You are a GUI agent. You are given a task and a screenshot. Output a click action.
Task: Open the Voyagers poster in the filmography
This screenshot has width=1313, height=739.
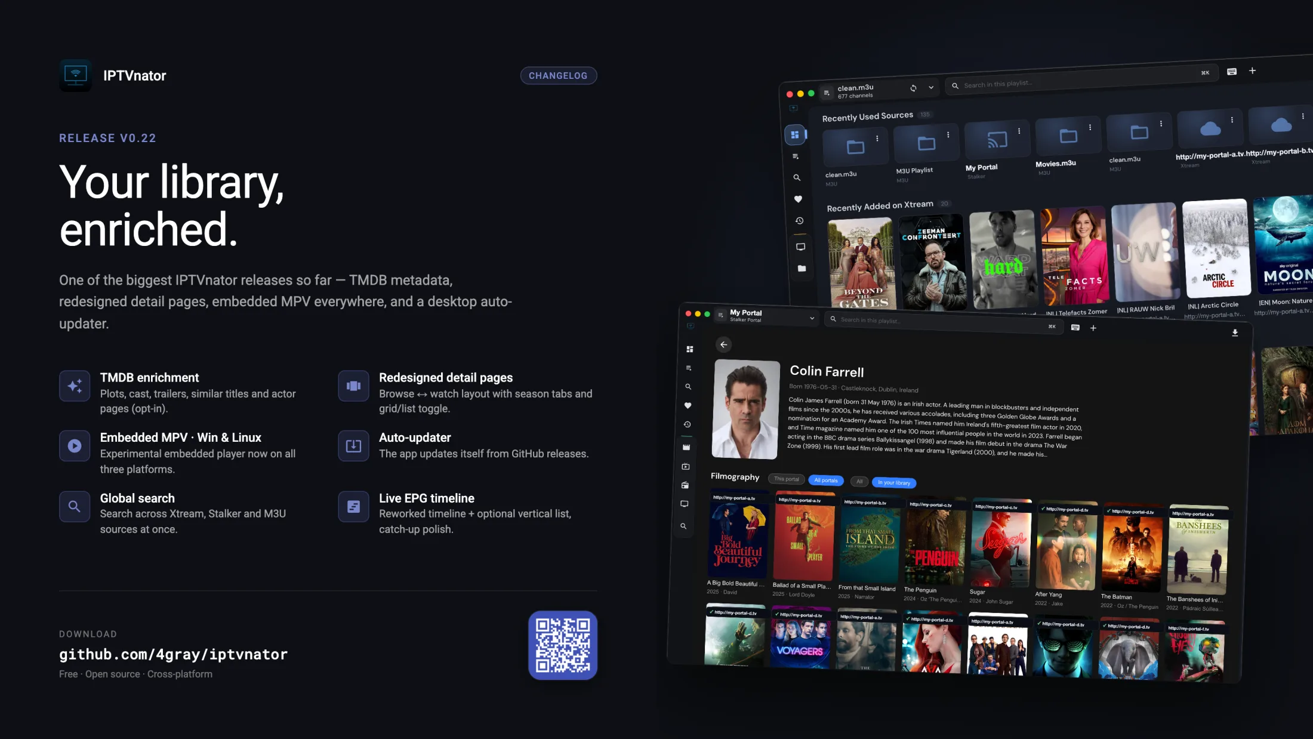(x=800, y=636)
